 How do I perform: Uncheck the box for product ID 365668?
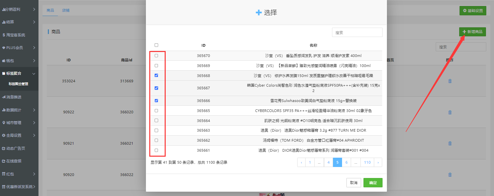[x=156, y=76]
